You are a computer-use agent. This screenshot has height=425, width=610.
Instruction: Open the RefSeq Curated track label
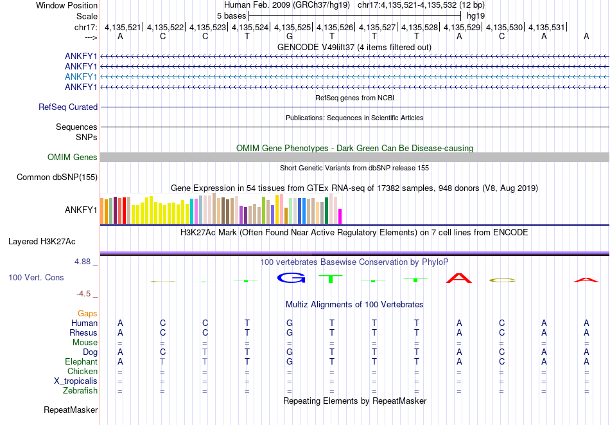68,107
